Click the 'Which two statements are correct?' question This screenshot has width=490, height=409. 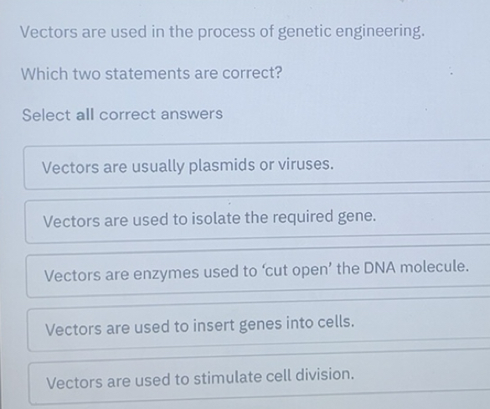(152, 74)
